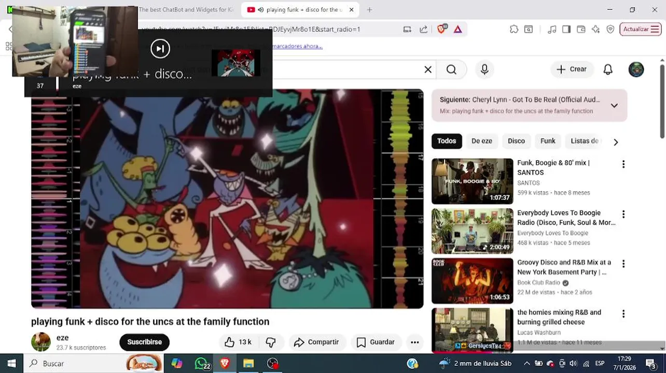Click the Suscribirse button

(145, 342)
